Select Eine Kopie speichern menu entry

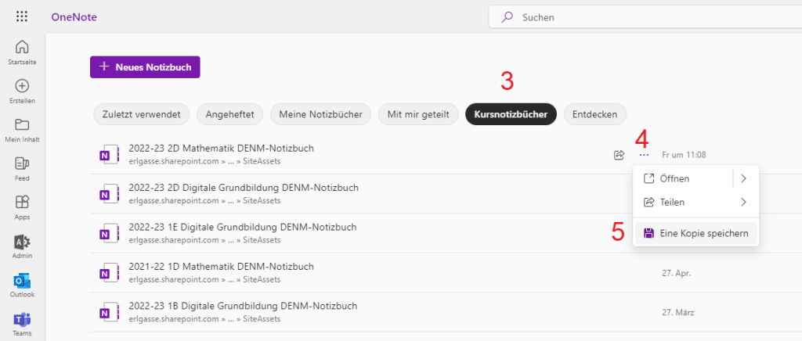coord(695,233)
